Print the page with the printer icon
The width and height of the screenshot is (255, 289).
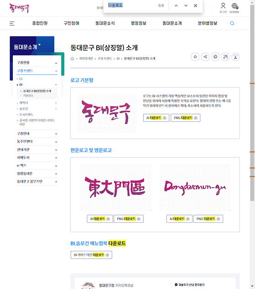pos(215,57)
